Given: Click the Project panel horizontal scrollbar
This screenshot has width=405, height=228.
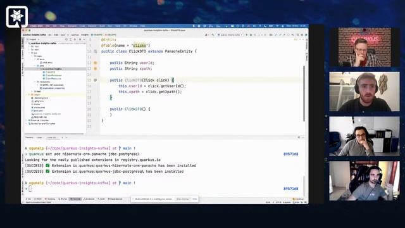Looking at the screenshot, I should tap(54, 134).
